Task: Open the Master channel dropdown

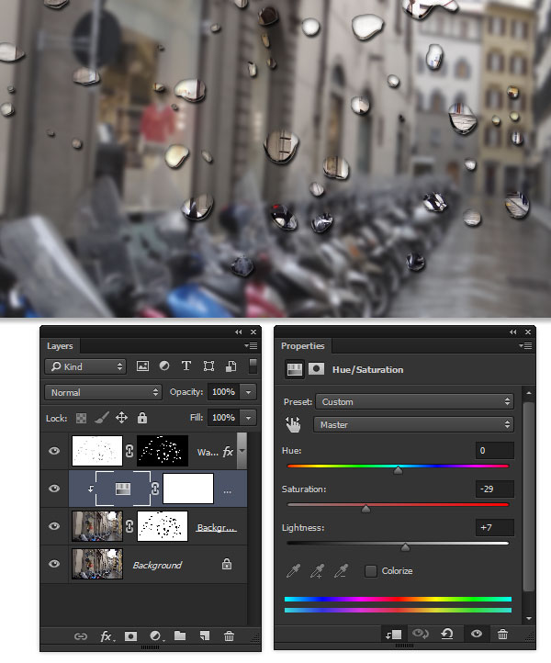Action: (x=413, y=425)
